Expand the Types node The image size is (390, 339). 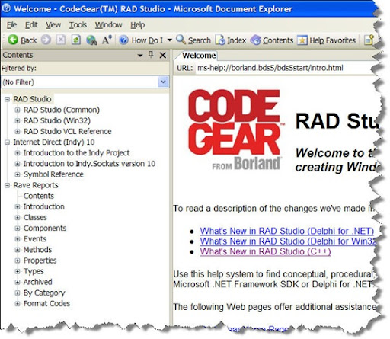18,271
